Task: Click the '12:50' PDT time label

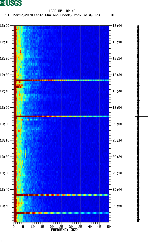Action: (5, 108)
